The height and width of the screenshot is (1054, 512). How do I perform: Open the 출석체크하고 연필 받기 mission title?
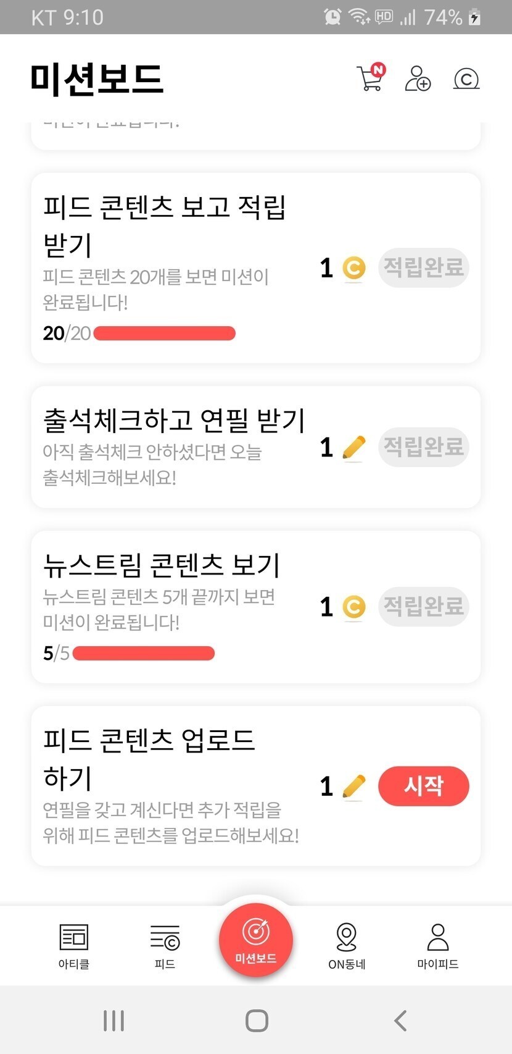[x=174, y=421]
